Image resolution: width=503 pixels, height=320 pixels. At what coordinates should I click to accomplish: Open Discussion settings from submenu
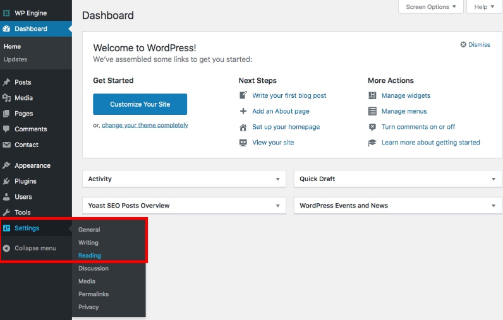94,268
